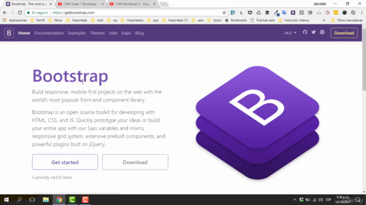Click the green Camtasia taskbar icon
366x205 pixels.
[x=72, y=200]
